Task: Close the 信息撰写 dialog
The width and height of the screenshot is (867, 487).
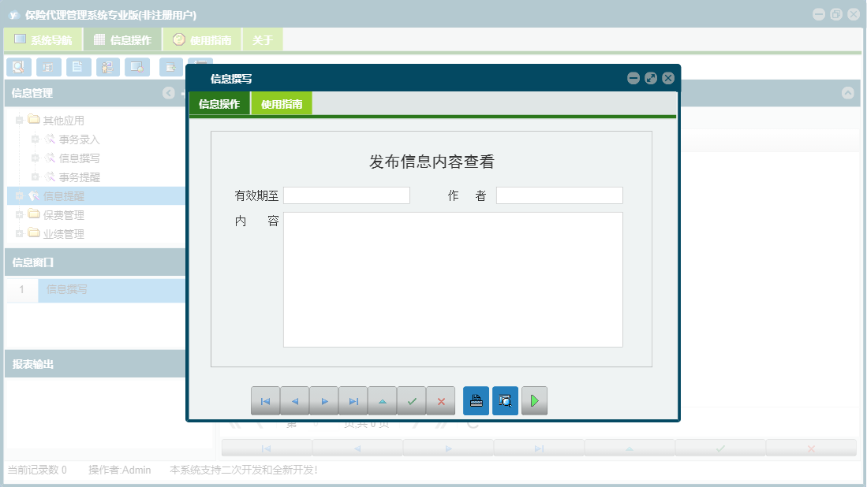Action: click(x=668, y=78)
